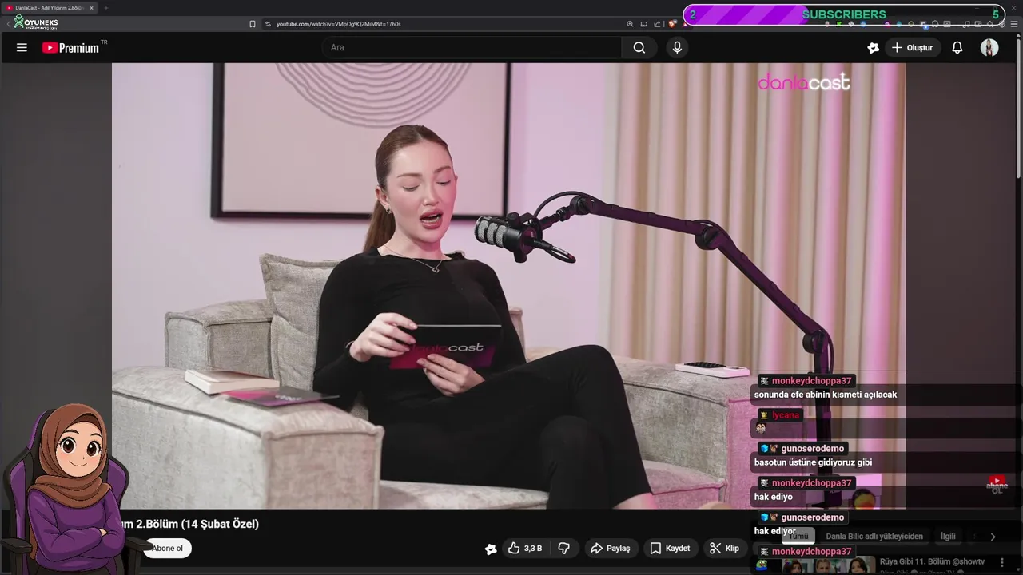Viewport: 1023px width, 575px height.
Task: Like the video showing 3,3 B
Action: [524, 549]
